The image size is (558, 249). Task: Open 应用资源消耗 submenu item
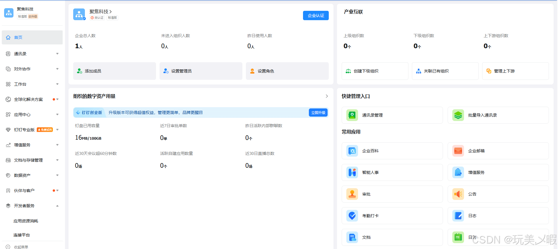point(26,221)
